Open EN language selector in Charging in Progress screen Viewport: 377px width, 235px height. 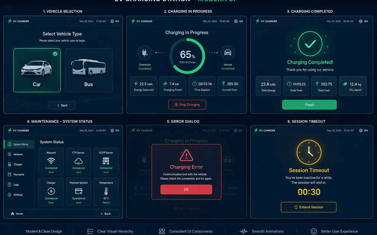[239, 21]
